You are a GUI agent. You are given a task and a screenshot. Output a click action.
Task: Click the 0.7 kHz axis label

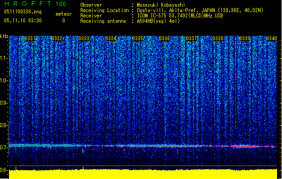coord(4,148)
